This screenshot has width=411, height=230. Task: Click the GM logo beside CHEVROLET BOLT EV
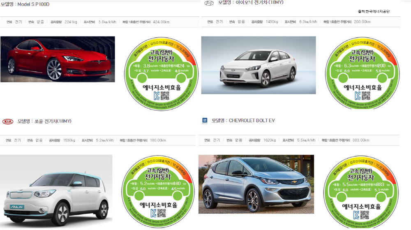pos(205,121)
